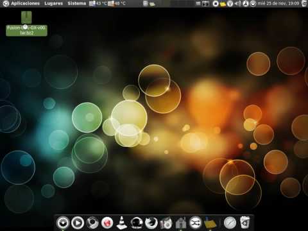Viewport: 308px width, 231px height.
Task: Click the yellow folder icon in the top-right tray
Action: click(223, 4)
